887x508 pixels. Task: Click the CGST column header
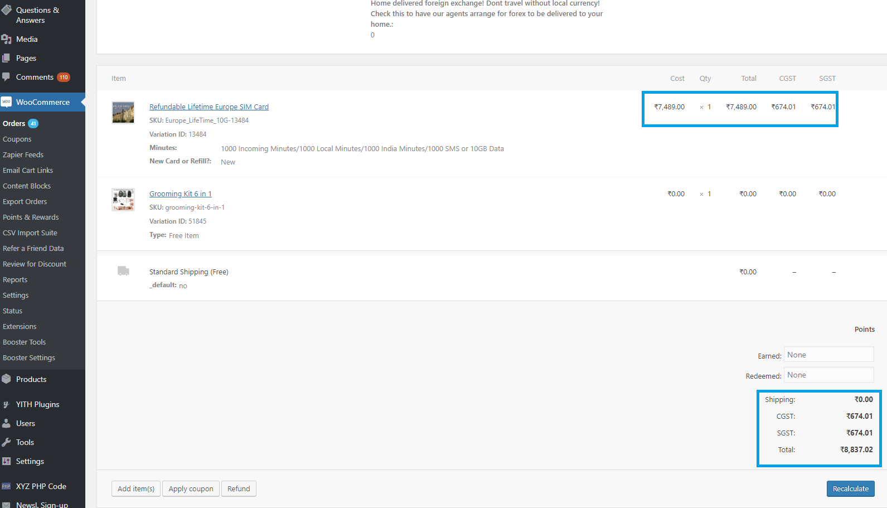[788, 79]
